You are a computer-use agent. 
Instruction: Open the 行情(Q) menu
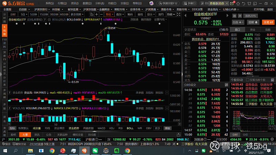pos(62,3)
